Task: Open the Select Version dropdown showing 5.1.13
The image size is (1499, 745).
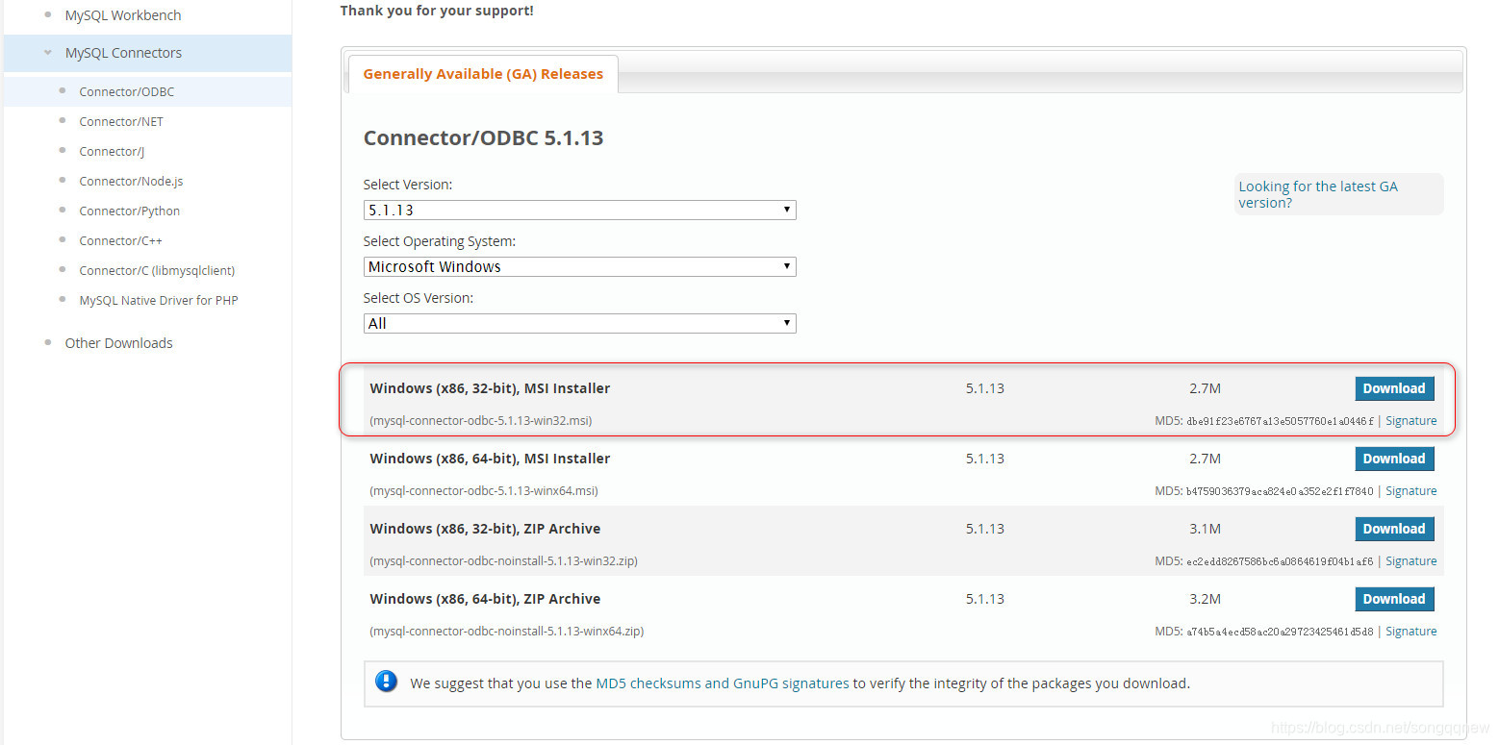Action: pyautogui.click(x=579, y=210)
